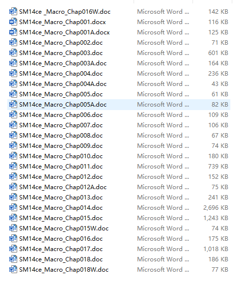Select the 601 KB size entry of Chap003
The image size is (247, 283).
(219, 53)
